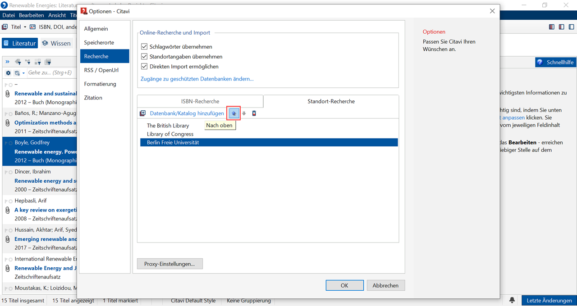Click the delete catalog trash icon
Image resolution: width=577 pixels, height=306 pixels.
tap(254, 113)
